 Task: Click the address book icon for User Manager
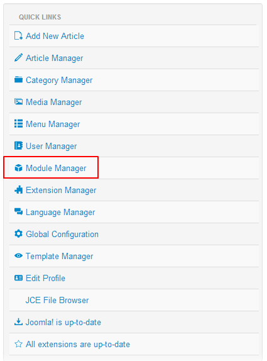[18, 145]
